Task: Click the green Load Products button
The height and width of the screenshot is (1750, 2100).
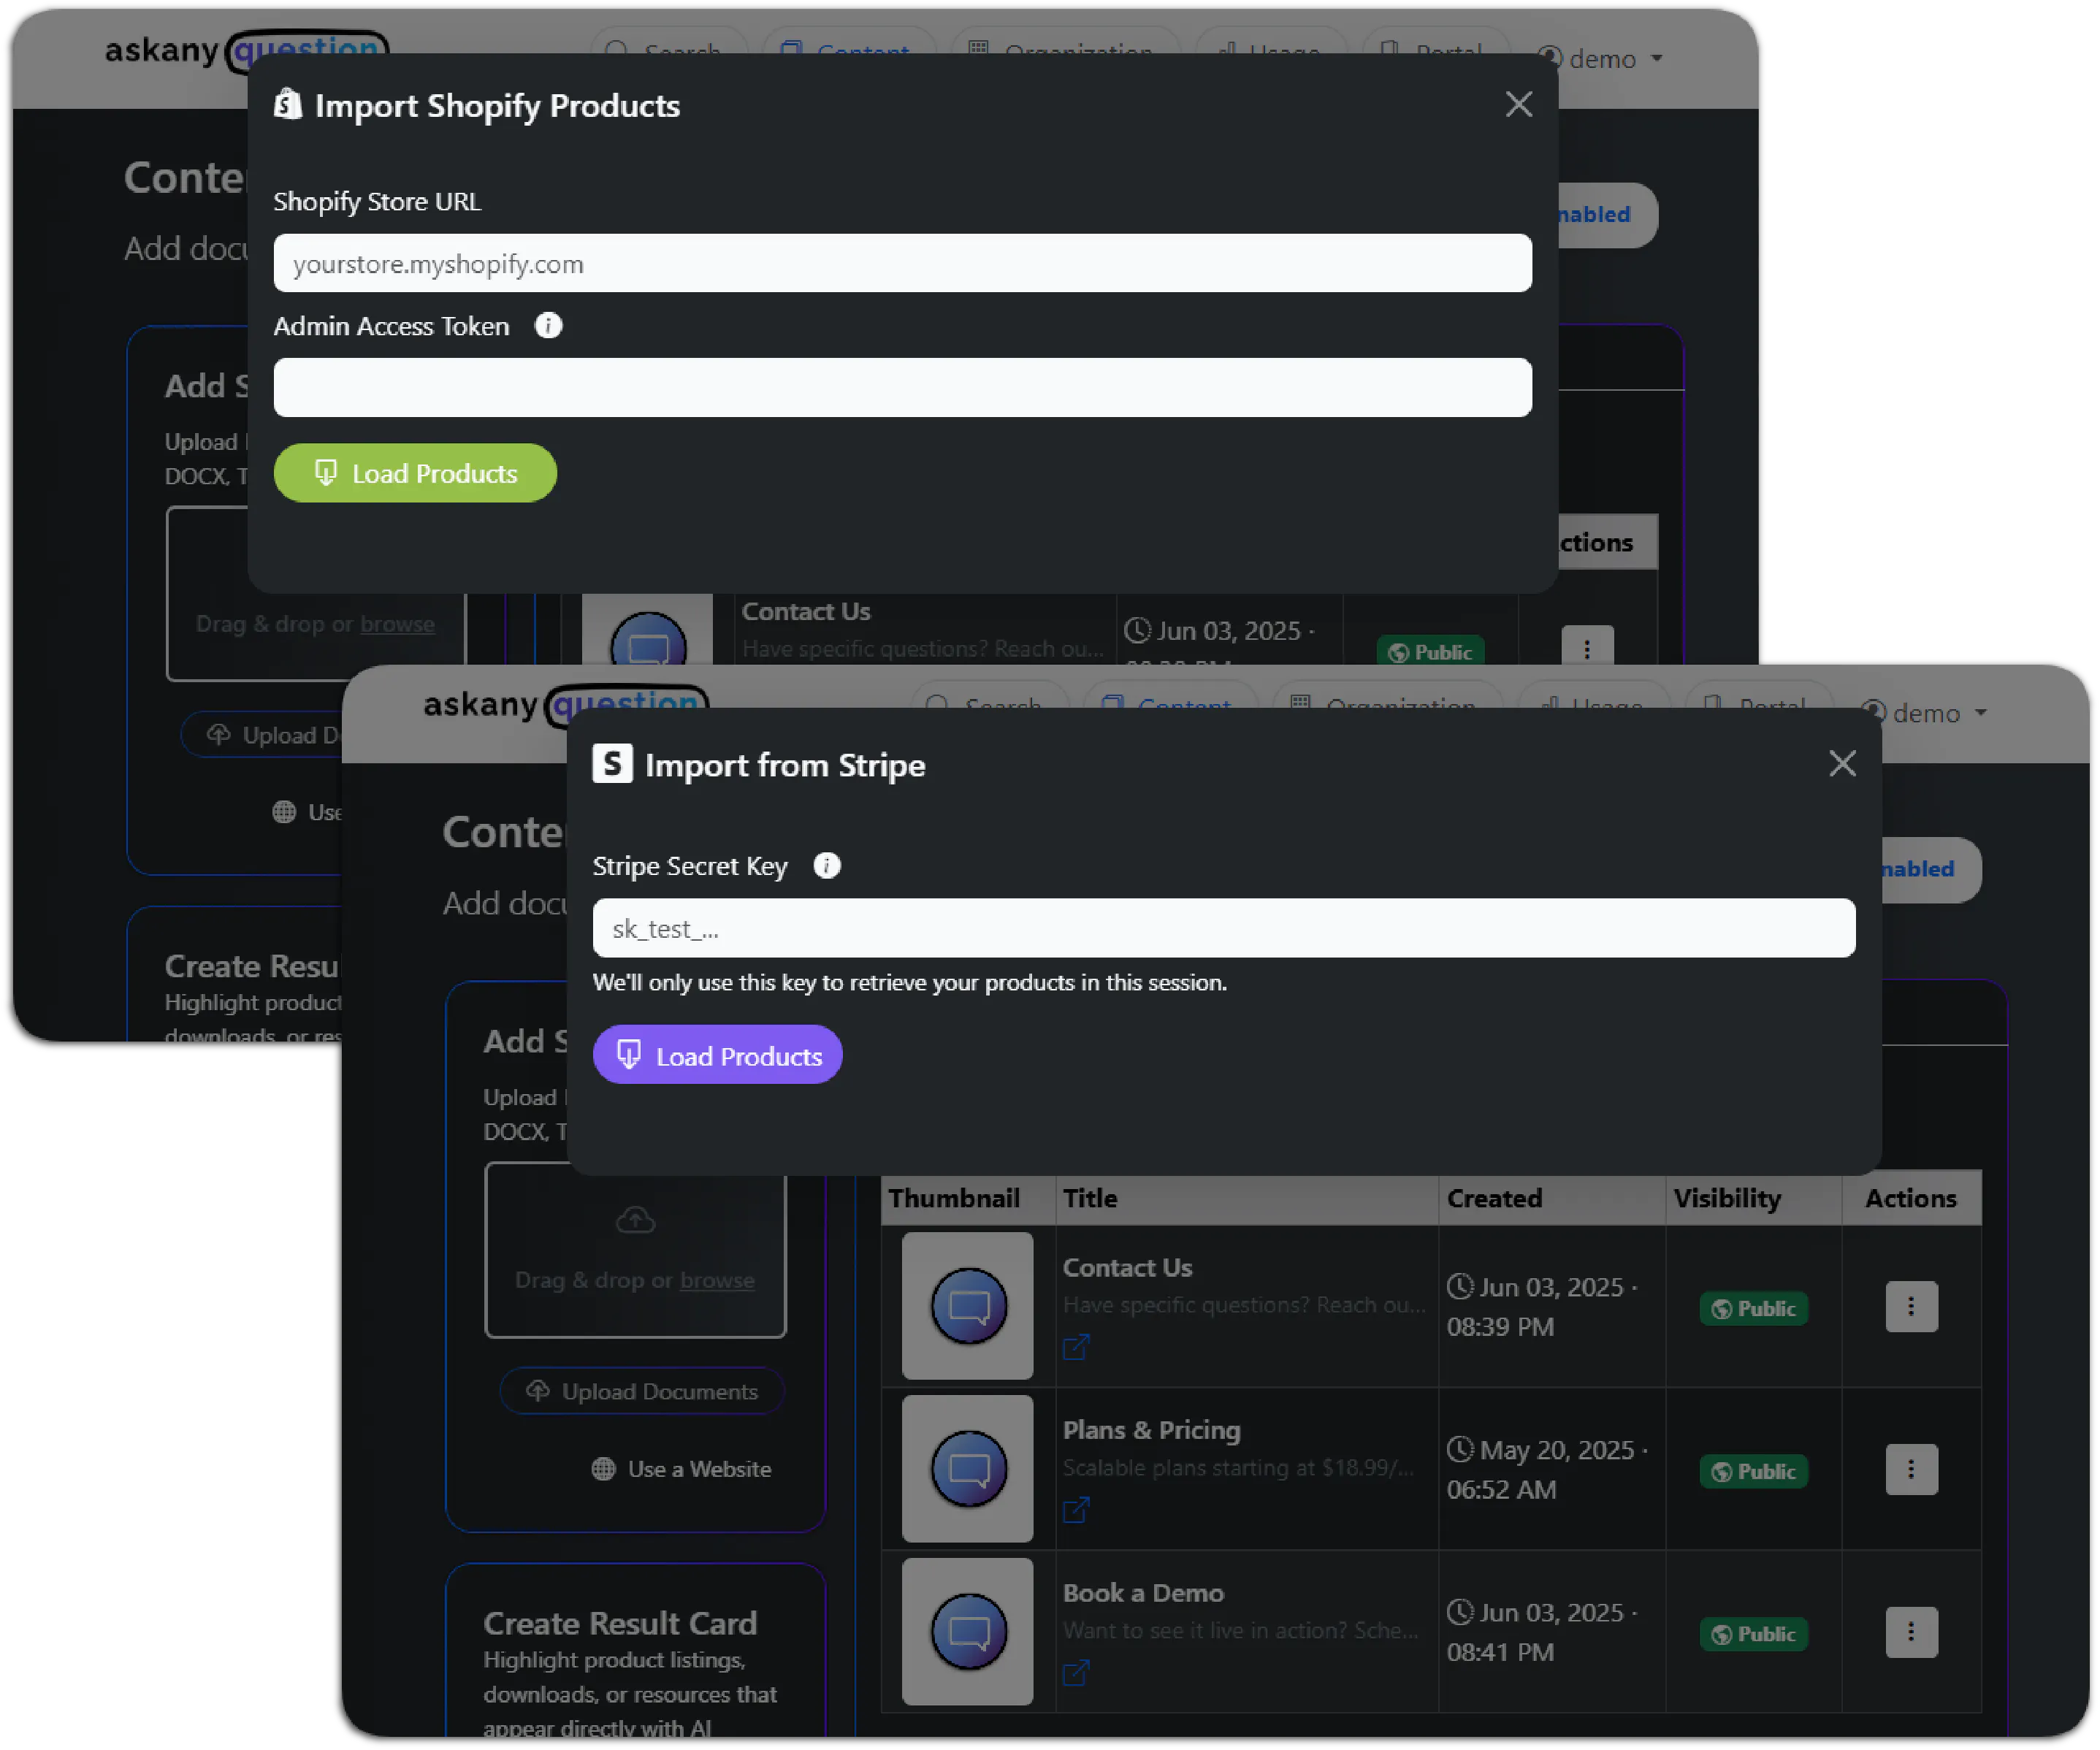Action: (415, 473)
